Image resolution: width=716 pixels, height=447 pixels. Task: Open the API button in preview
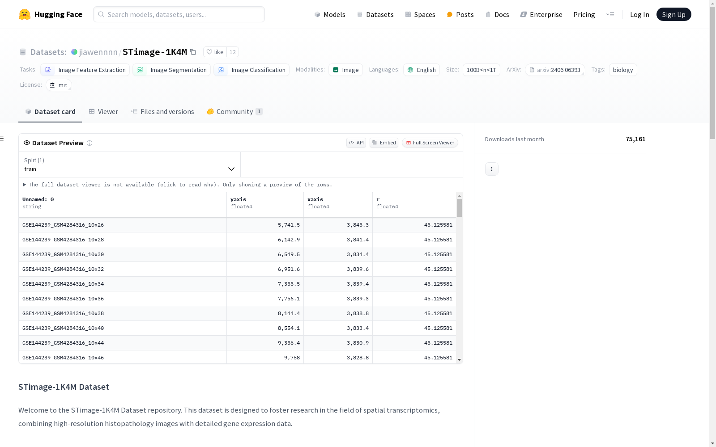click(x=356, y=143)
